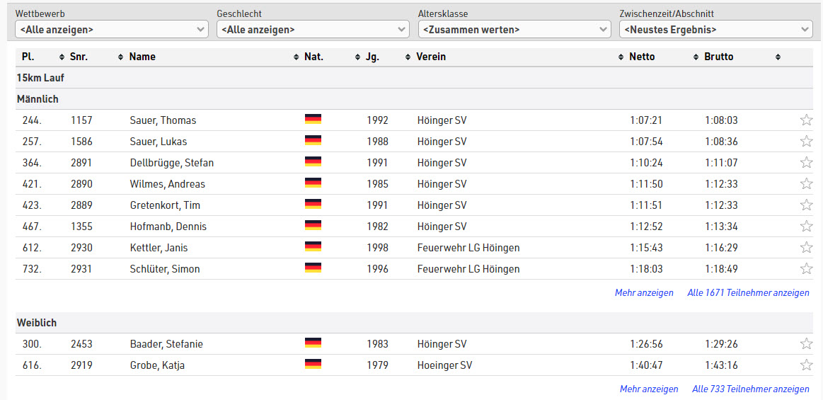Mark Stefan Dellbrügge row with star
This screenshot has width=823, height=400.
tap(806, 163)
